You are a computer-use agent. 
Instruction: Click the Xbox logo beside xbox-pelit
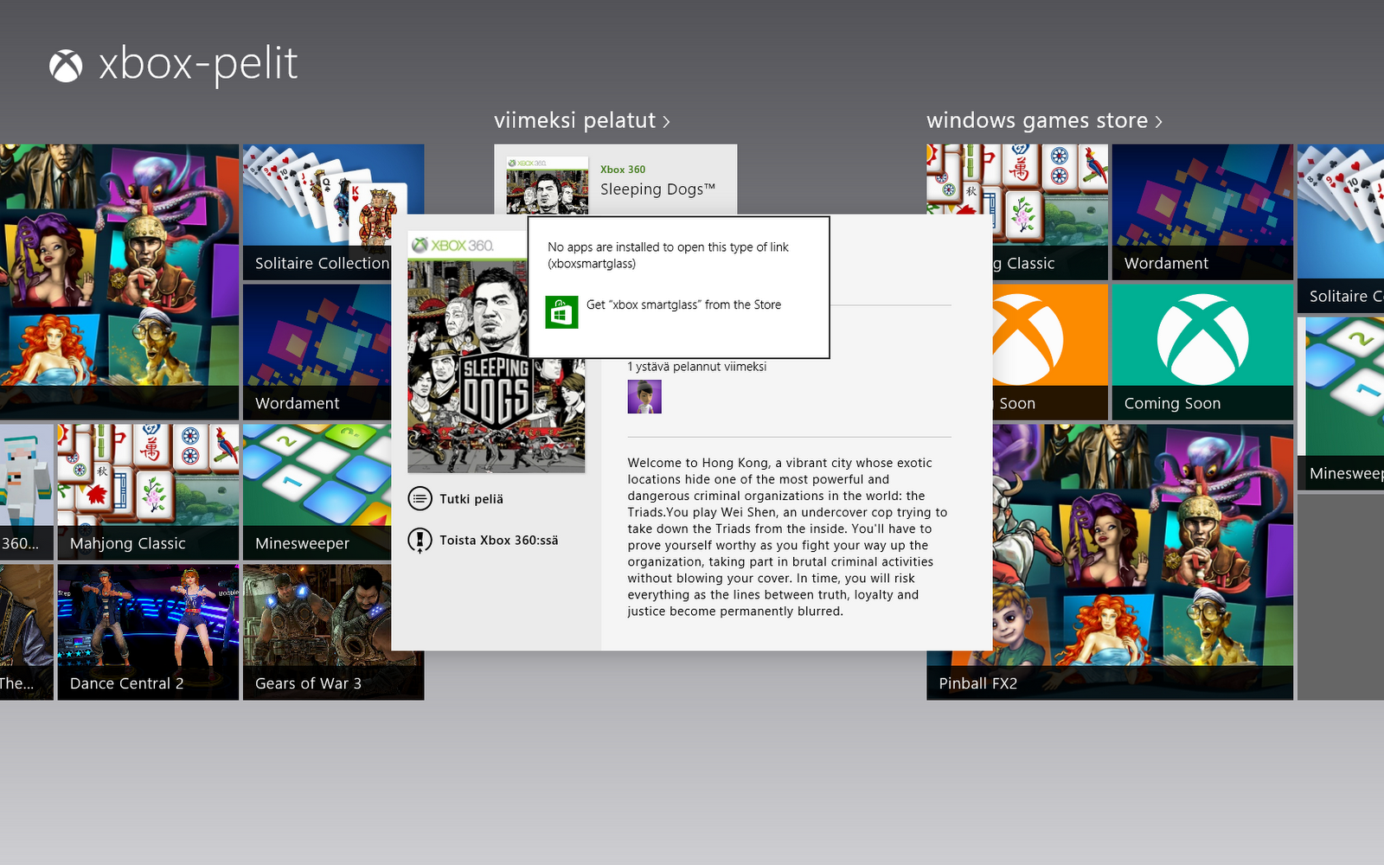click(x=66, y=66)
